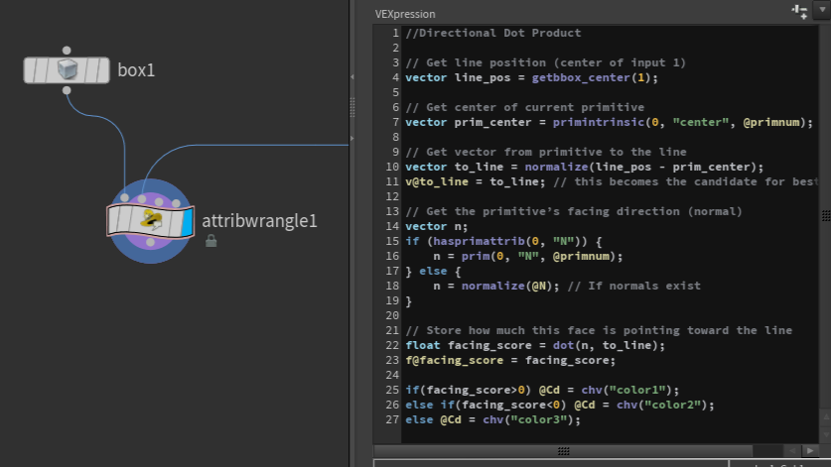Toggle the bypass flag on box1 node

coord(30,69)
